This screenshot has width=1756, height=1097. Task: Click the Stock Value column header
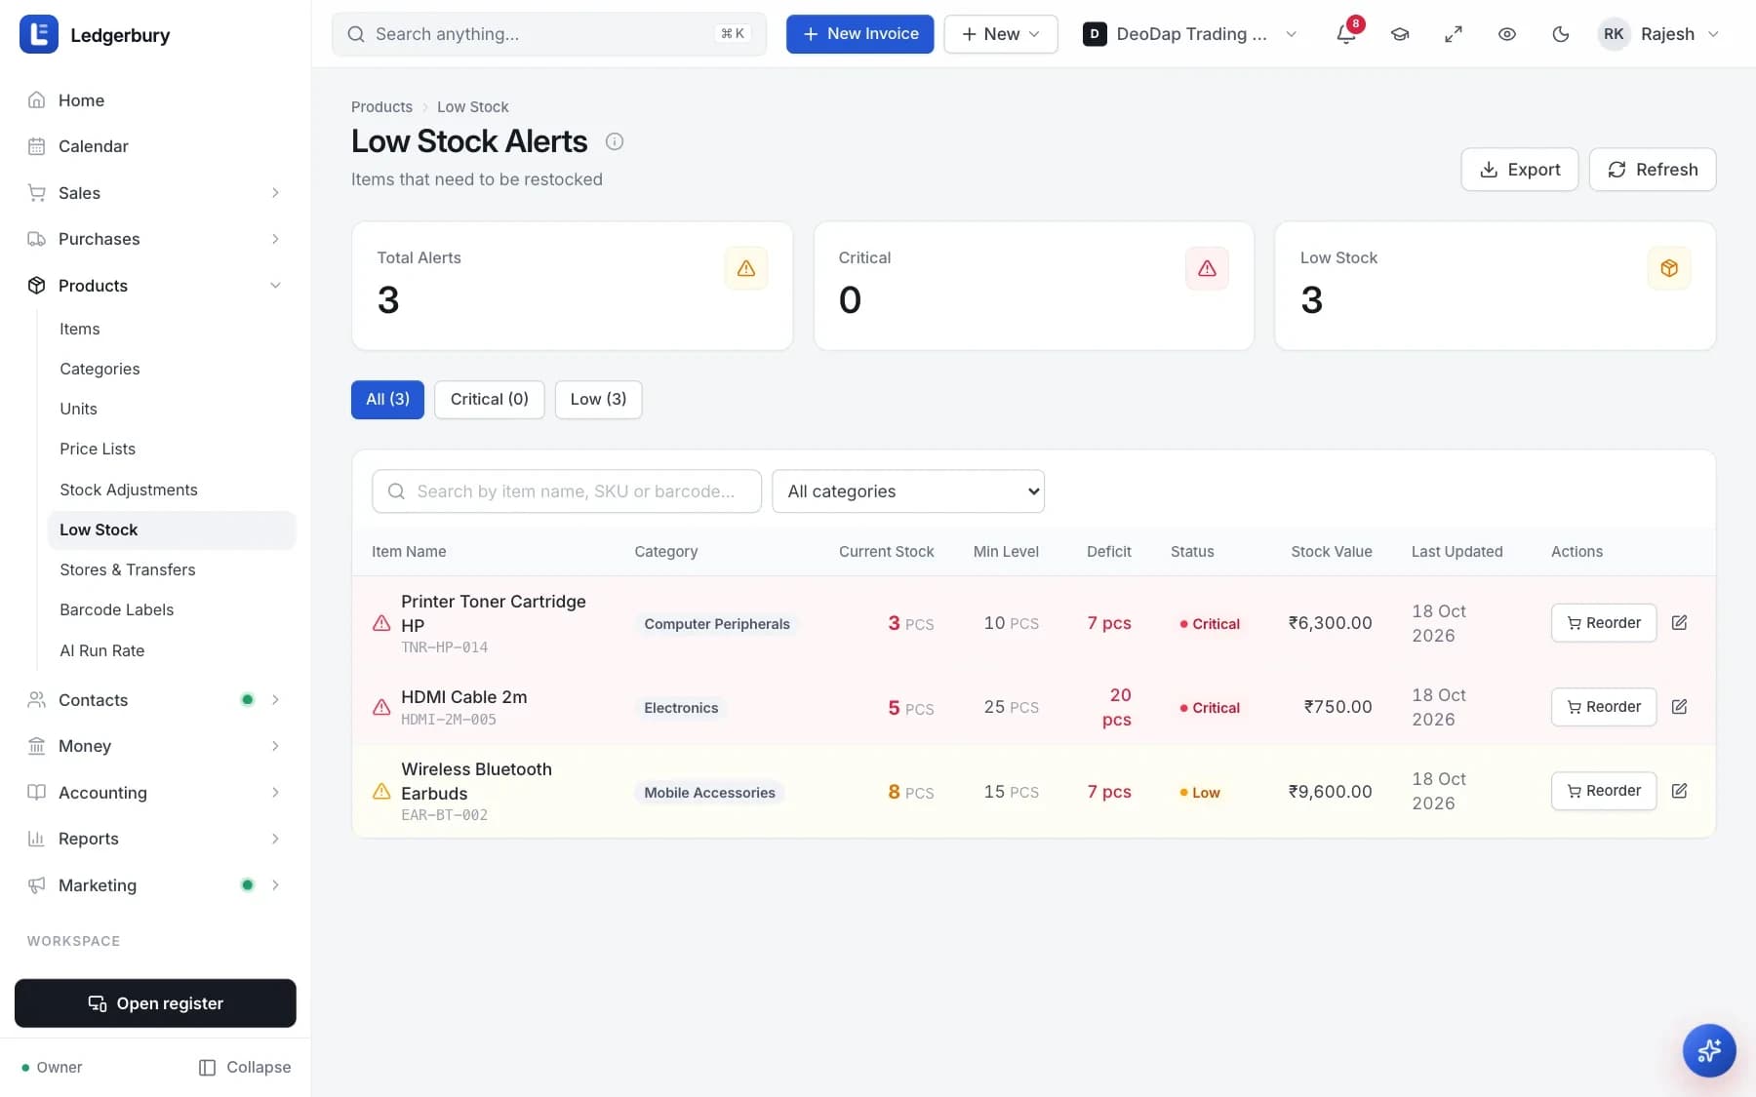pos(1332,552)
